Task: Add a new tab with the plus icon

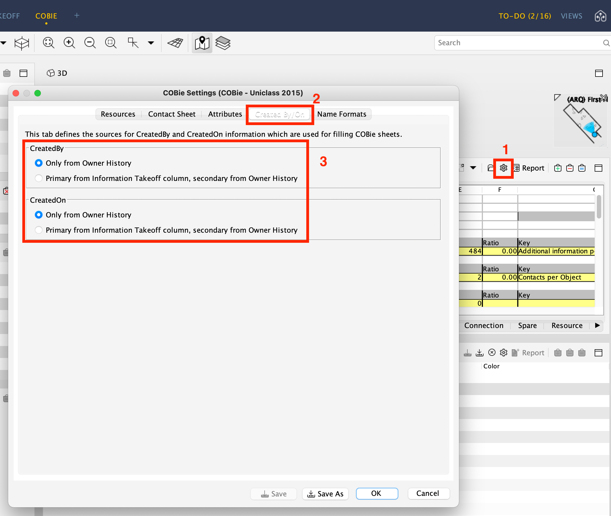Action: coord(77,16)
